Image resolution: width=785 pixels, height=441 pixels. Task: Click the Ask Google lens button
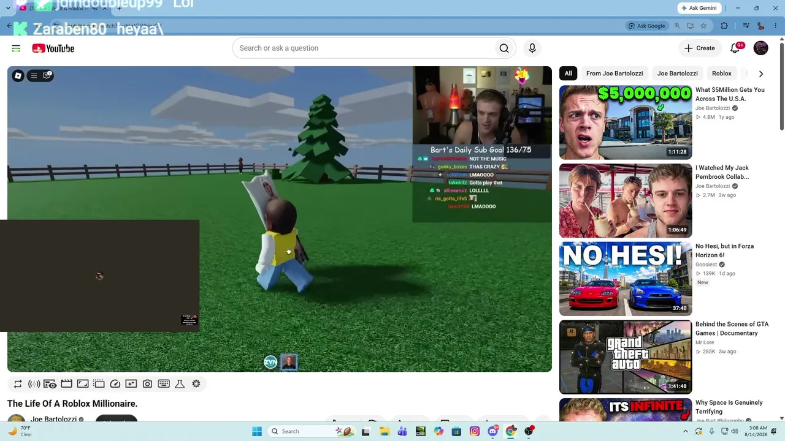coord(646,26)
